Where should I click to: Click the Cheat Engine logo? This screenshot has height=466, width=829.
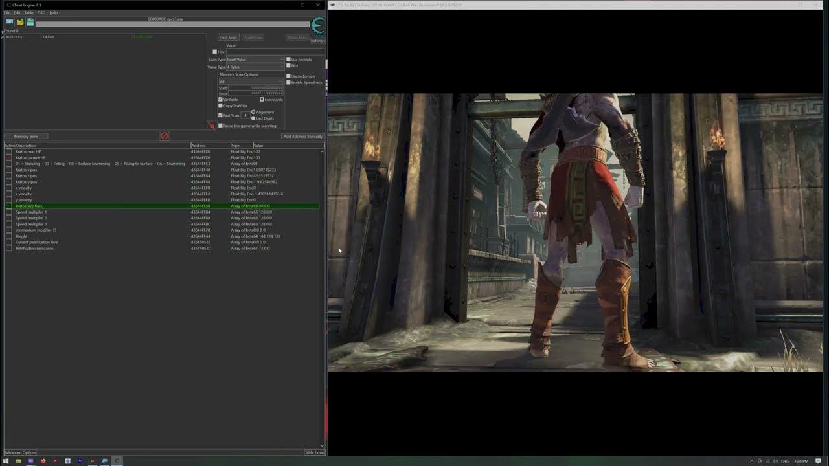point(318,26)
